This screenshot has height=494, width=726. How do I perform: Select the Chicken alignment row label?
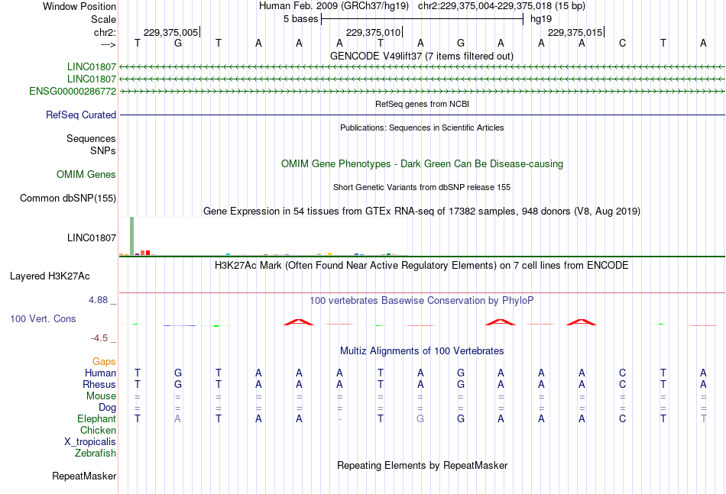[x=98, y=430]
